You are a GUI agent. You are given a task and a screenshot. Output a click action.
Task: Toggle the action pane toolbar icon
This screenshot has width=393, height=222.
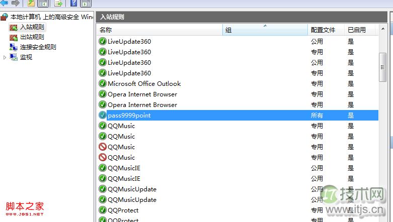(x=86, y=3)
